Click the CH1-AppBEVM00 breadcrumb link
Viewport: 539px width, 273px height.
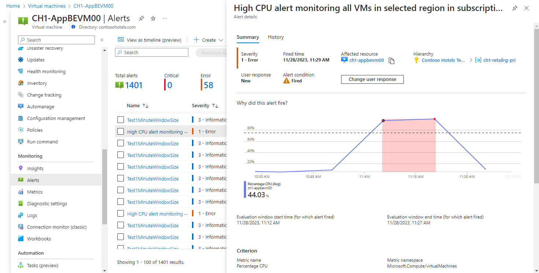(93, 6)
